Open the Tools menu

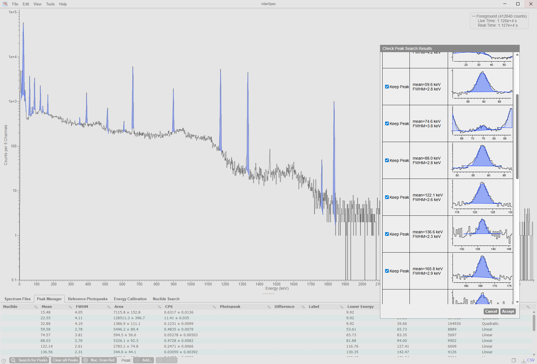50,4
